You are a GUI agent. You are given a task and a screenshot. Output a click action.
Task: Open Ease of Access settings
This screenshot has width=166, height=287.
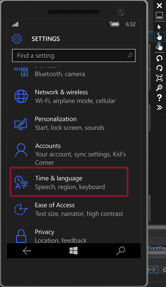coord(73,209)
